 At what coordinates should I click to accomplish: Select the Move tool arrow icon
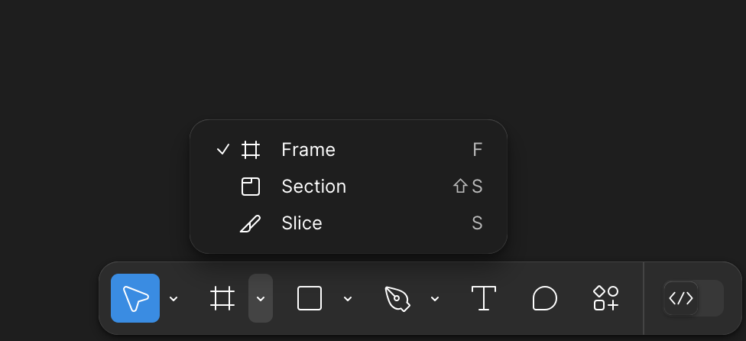click(135, 298)
